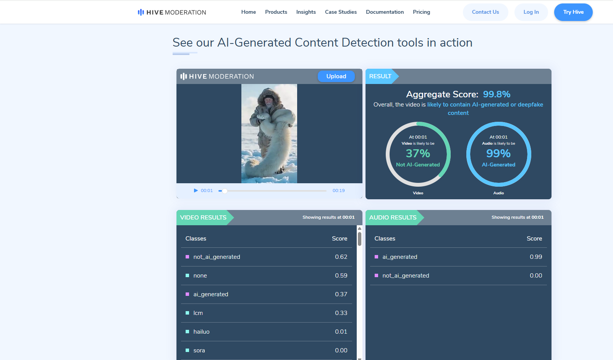
Task: Click the scroll up arrow in video results
Action: [x=359, y=228]
